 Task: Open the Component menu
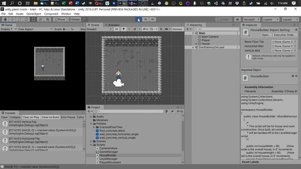point(51,14)
